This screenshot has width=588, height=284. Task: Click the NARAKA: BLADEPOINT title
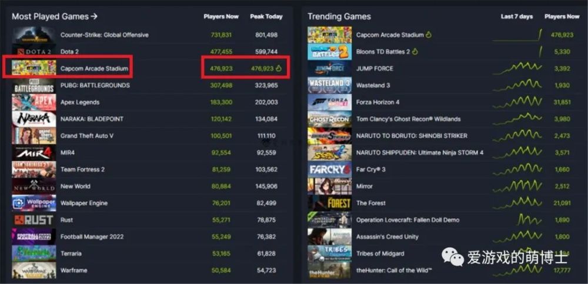pos(92,119)
